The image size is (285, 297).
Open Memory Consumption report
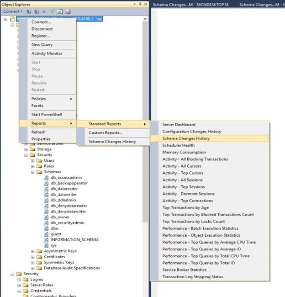pos(210,152)
